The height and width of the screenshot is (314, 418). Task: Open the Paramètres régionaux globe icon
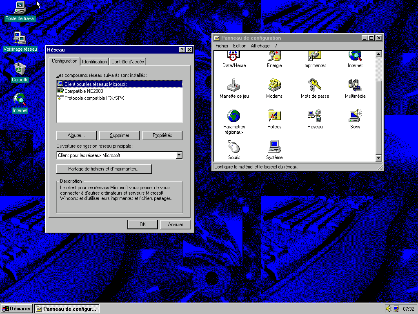tap(234, 116)
